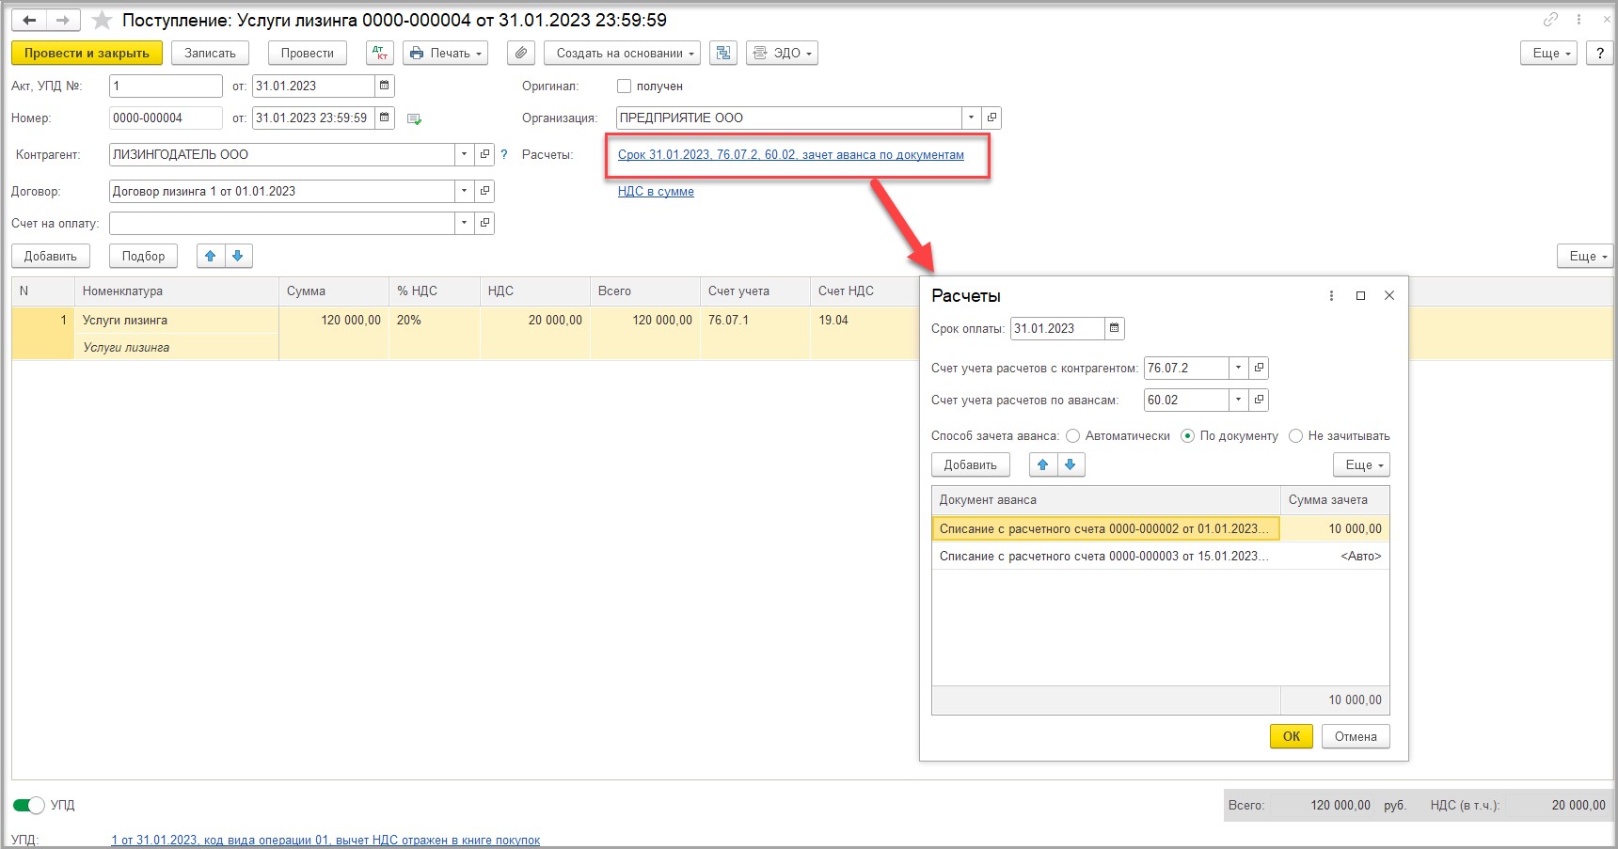Show postings with the Дт/Кт icon

point(379,53)
